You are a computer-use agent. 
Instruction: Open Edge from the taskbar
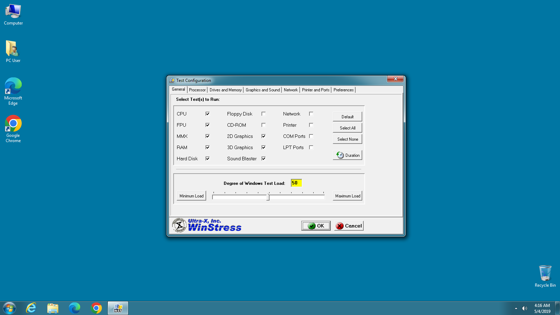click(x=75, y=308)
